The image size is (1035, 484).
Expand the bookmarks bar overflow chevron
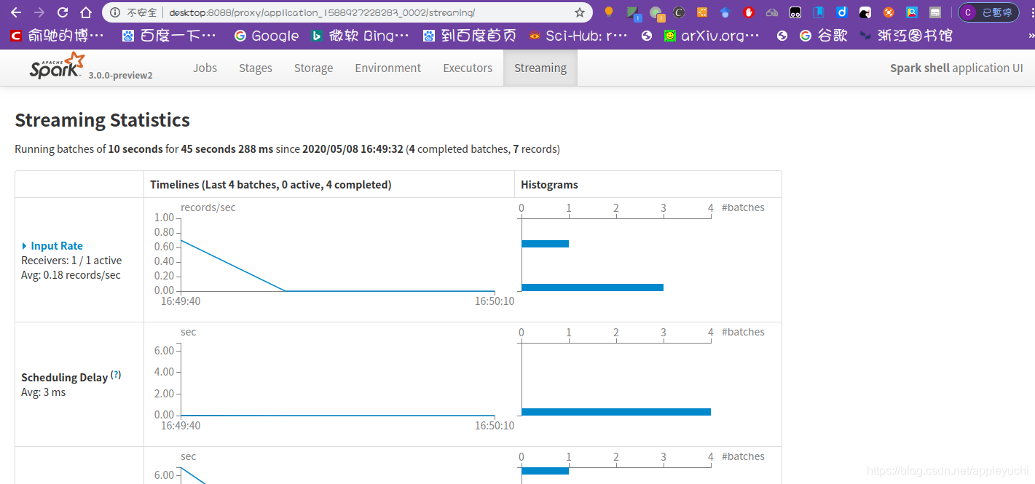point(1031,35)
